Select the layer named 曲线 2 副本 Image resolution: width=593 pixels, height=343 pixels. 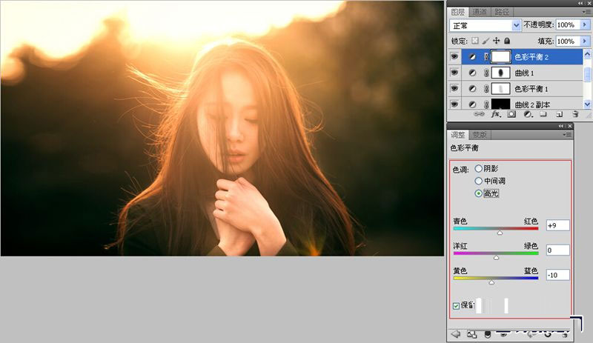pos(532,104)
